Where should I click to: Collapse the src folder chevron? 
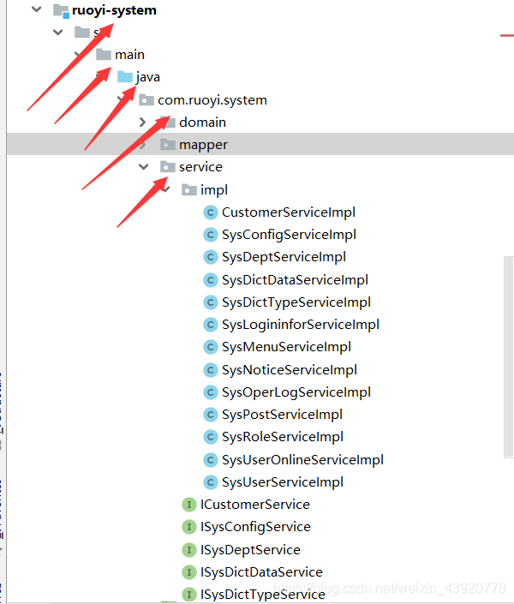coord(57,33)
